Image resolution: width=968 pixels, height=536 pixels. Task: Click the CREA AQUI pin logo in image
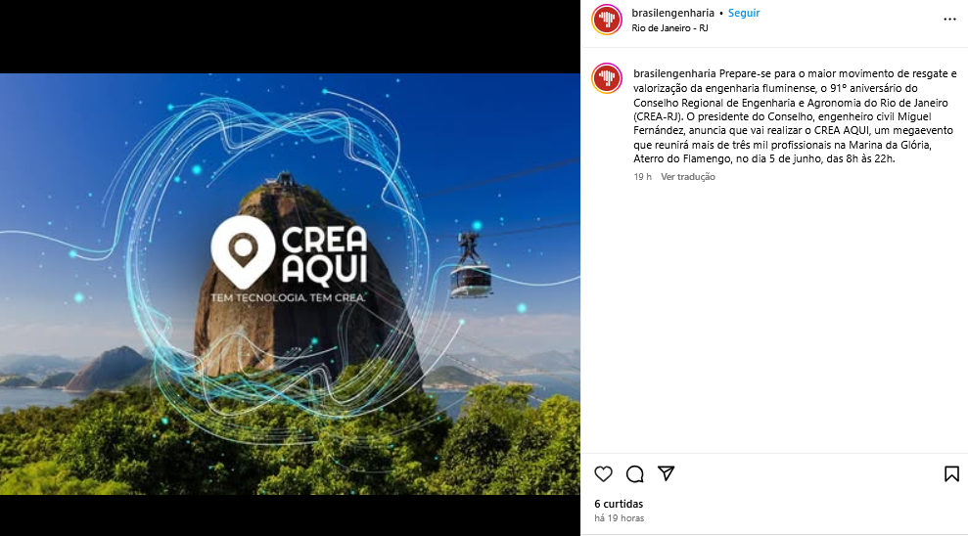pyautogui.click(x=243, y=251)
